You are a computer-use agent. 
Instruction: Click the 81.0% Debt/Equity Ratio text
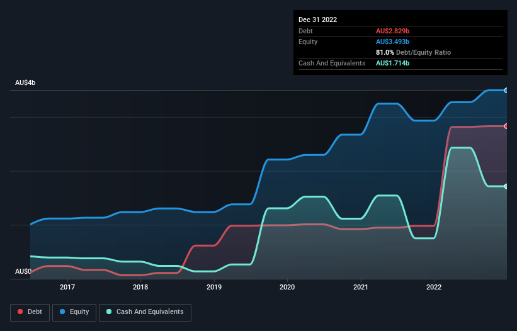[x=413, y=52]
